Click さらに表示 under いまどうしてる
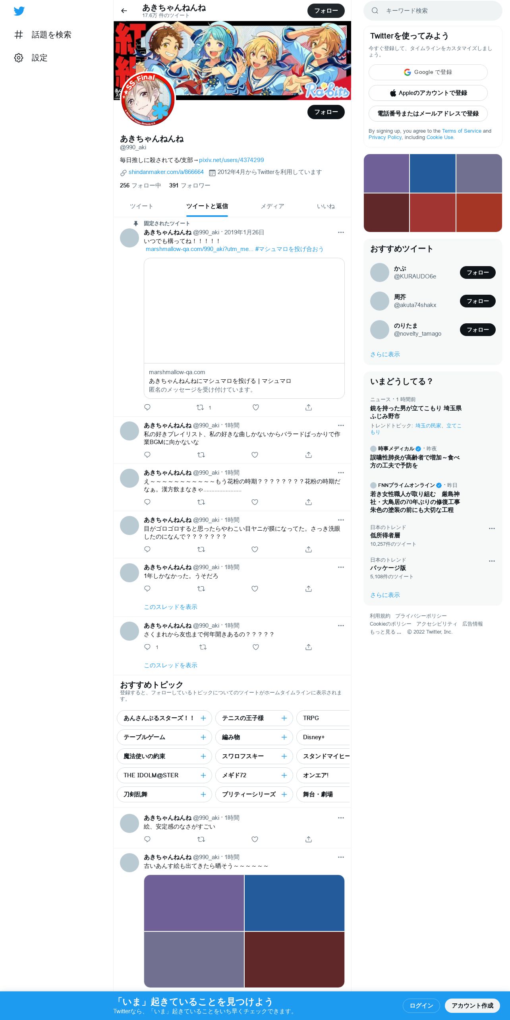The width and height of the screenshot is (510, 1020). click(x=385, y=595)
